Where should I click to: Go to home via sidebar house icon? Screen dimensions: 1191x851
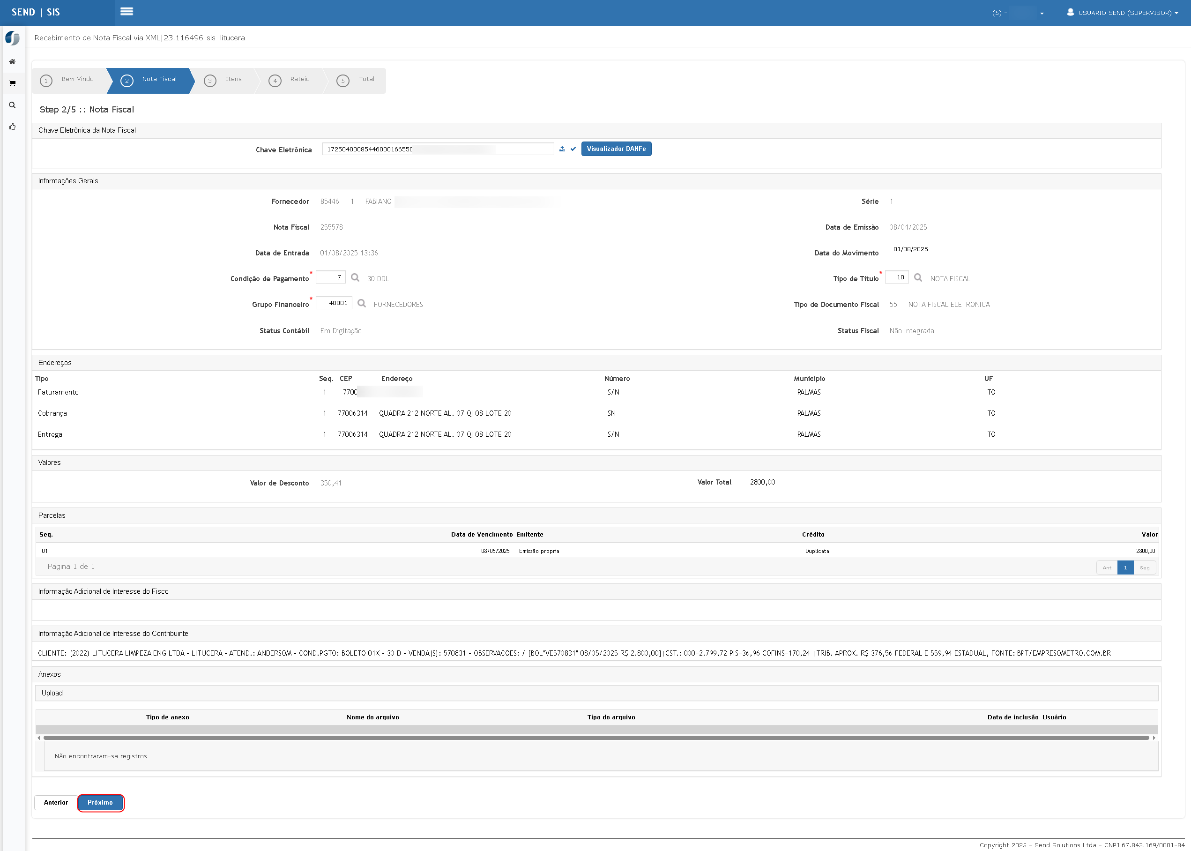pos(12,62)
